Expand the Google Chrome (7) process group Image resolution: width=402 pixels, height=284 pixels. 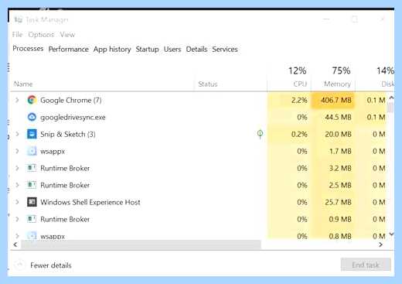(x=17, y=100)
